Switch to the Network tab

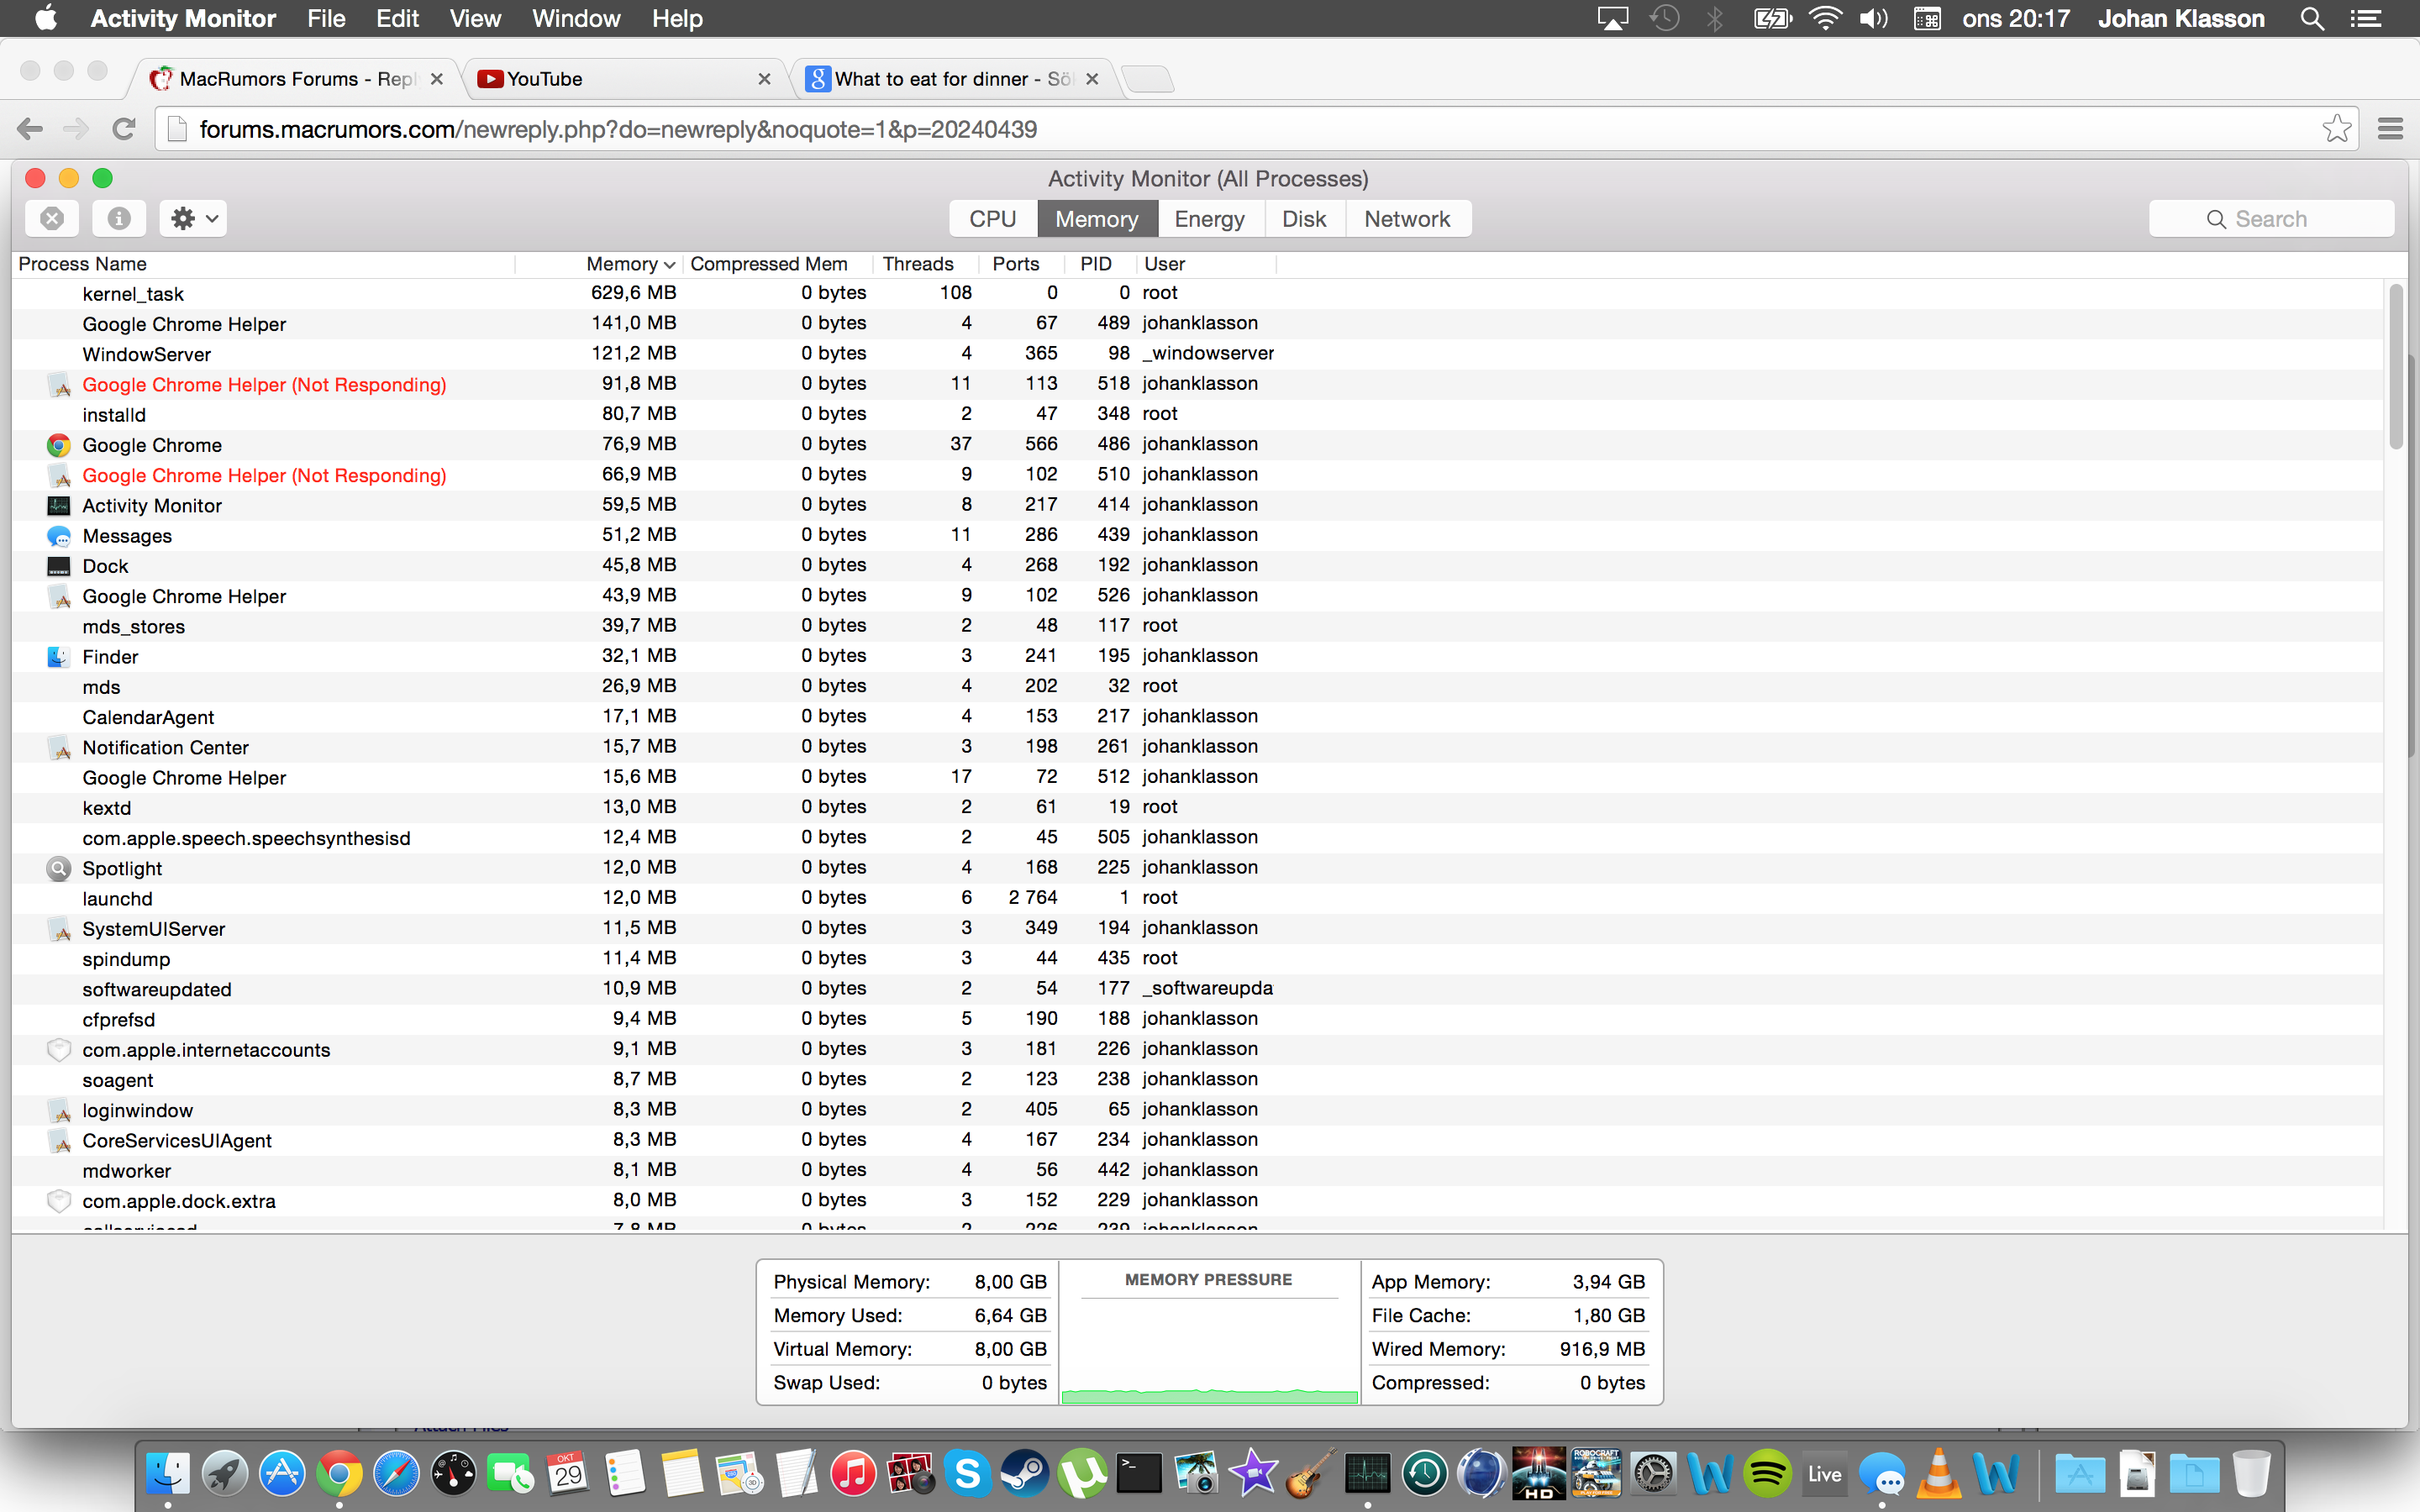(x=1407, y=219)
